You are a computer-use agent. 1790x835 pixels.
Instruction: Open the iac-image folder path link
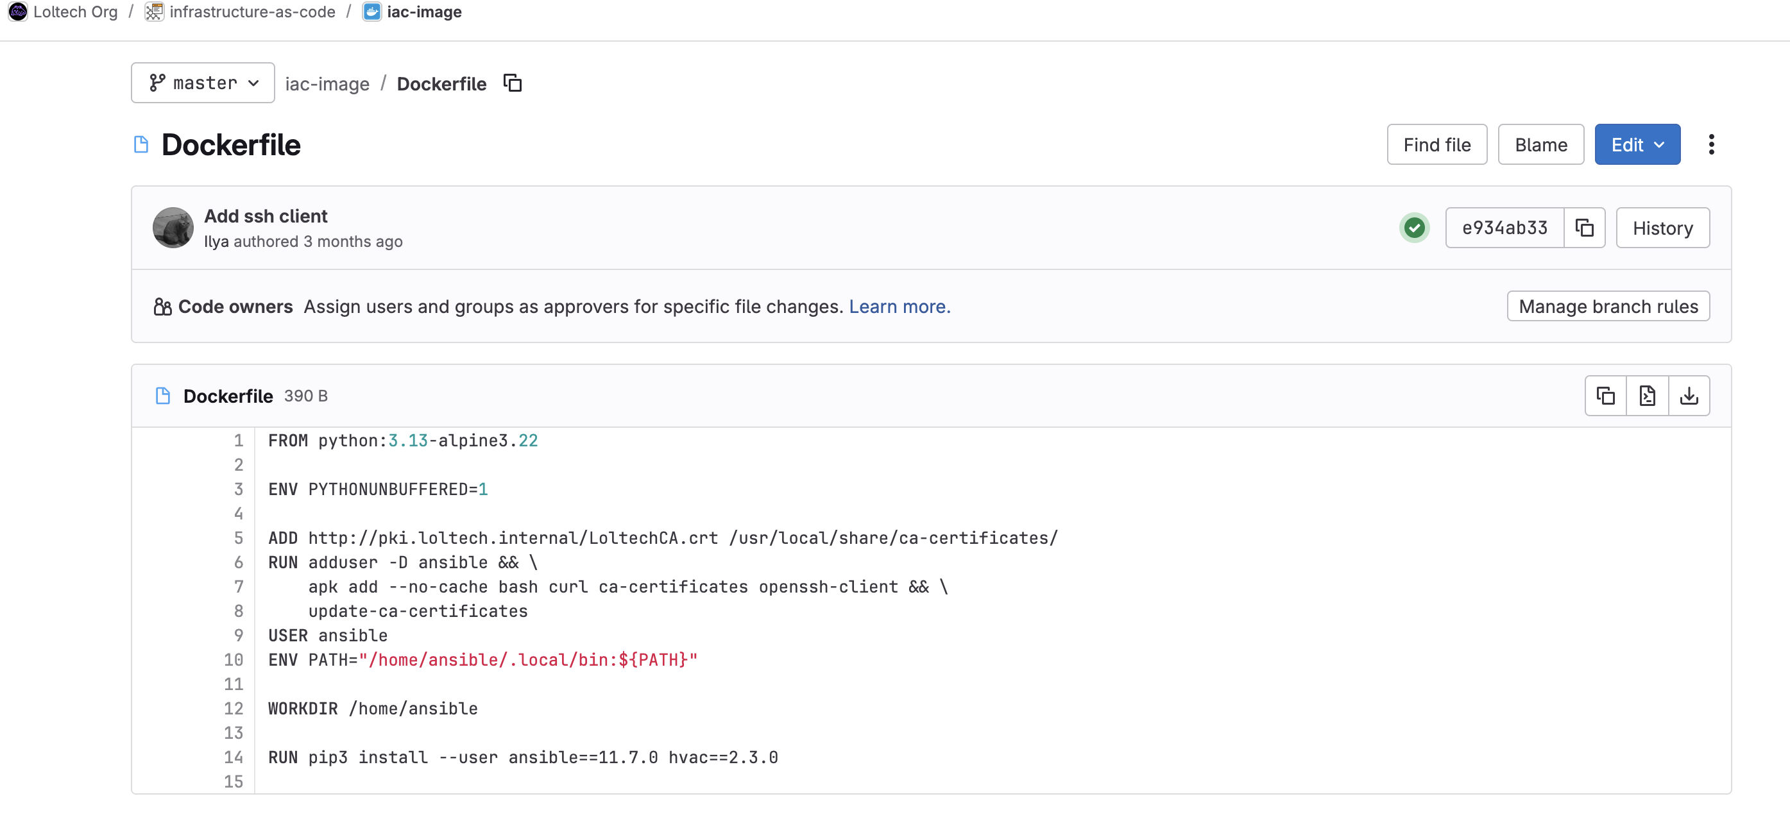327,84
